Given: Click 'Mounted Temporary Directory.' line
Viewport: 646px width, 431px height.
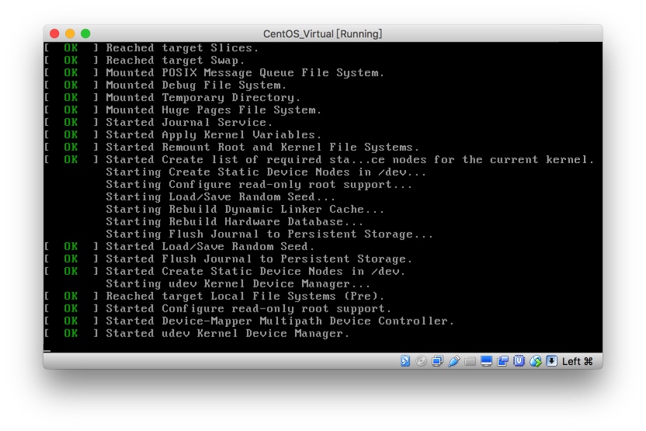Looking at the screenshot, I should tap(203, 98).
